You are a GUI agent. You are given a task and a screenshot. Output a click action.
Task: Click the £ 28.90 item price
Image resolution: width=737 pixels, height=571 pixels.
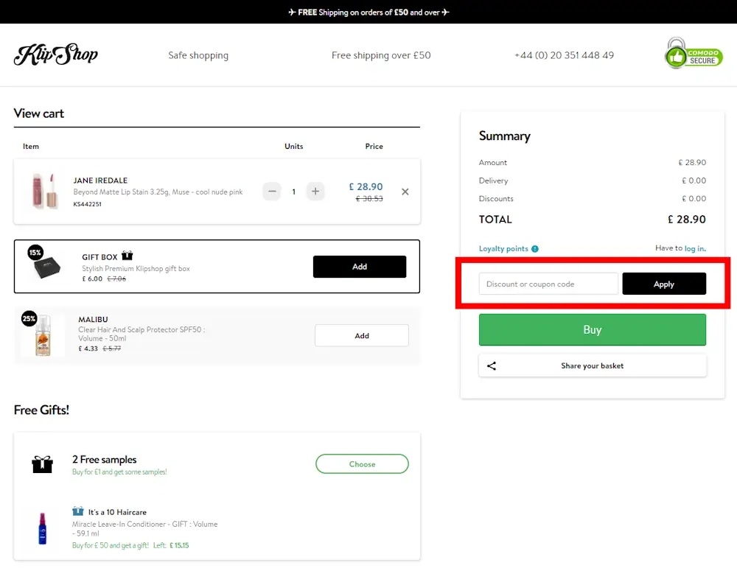click(366, 186)
